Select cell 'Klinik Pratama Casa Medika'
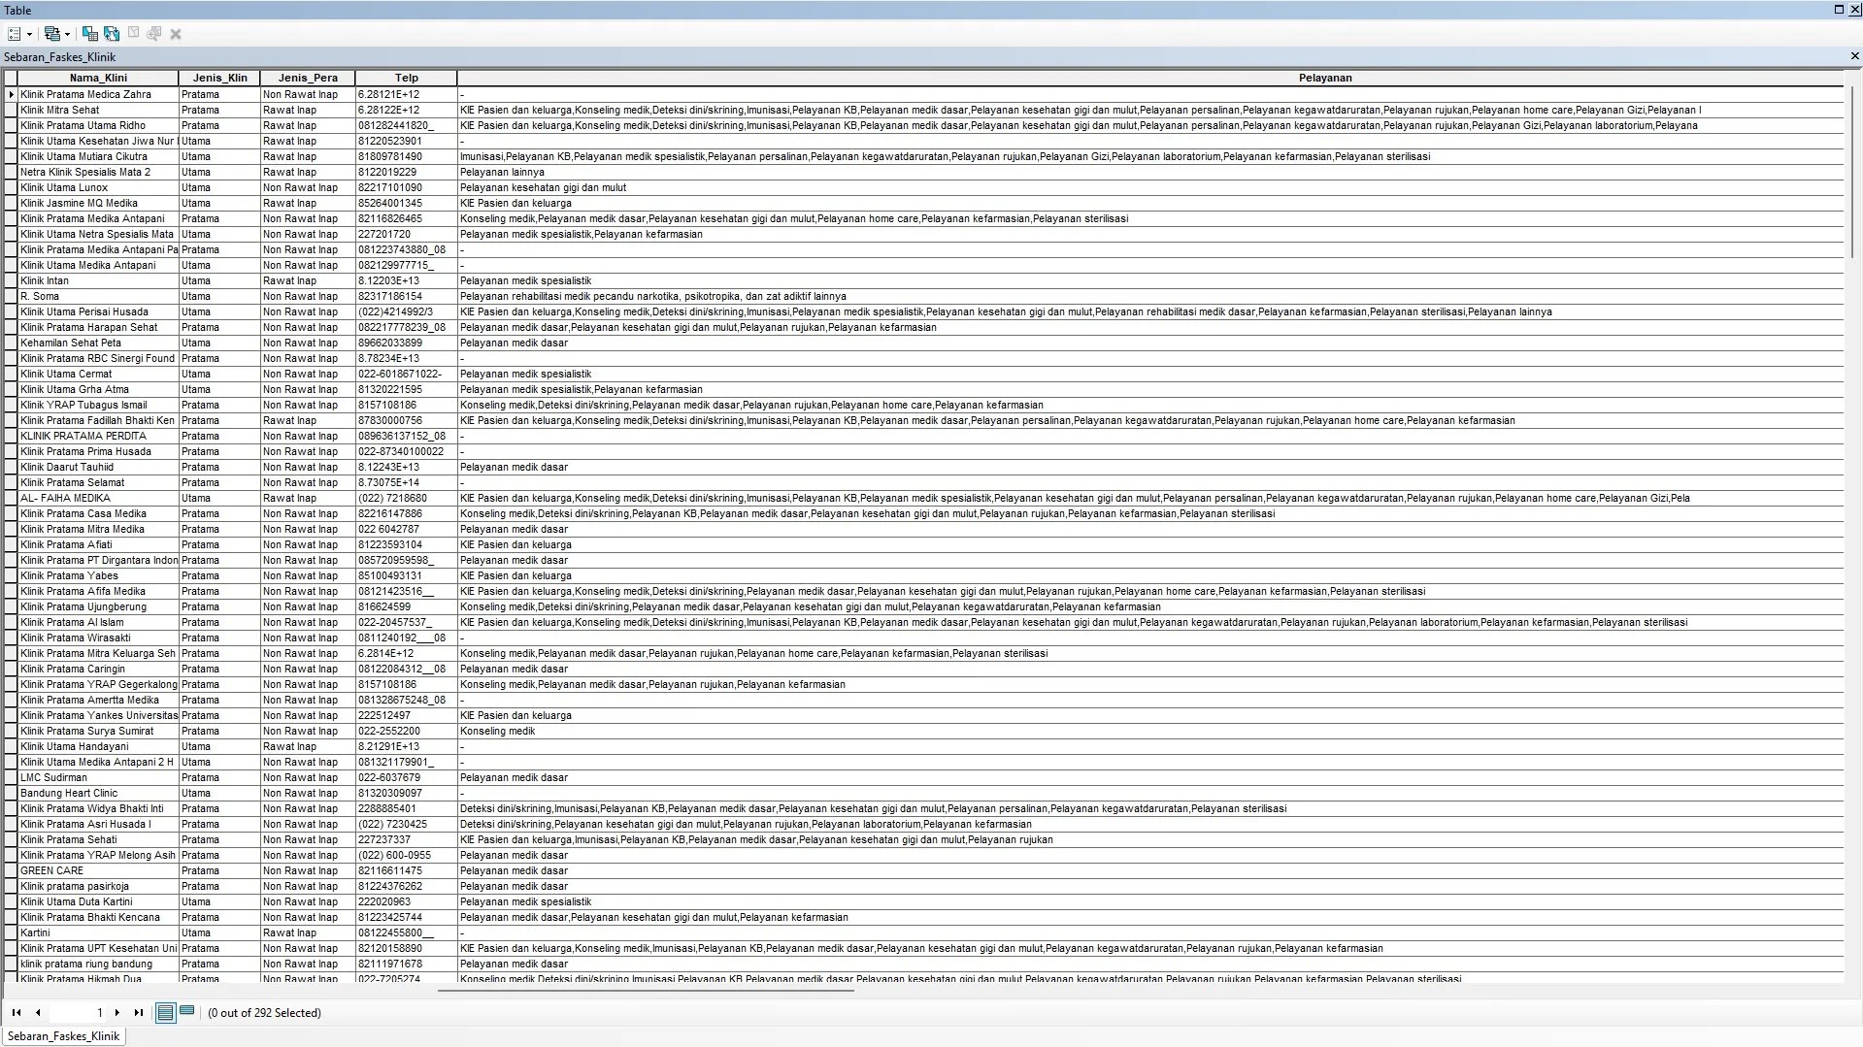Viewport: 1863px width, 1047px height. click(x=98, y=513)
